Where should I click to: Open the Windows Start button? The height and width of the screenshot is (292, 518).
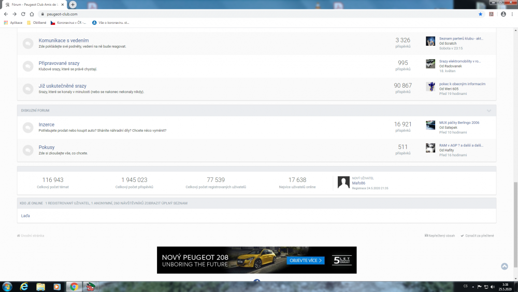[7, 287]
